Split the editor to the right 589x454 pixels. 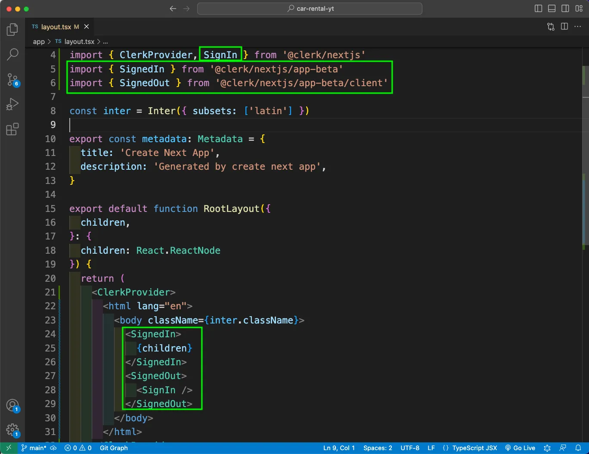click(x=564, y=27)
